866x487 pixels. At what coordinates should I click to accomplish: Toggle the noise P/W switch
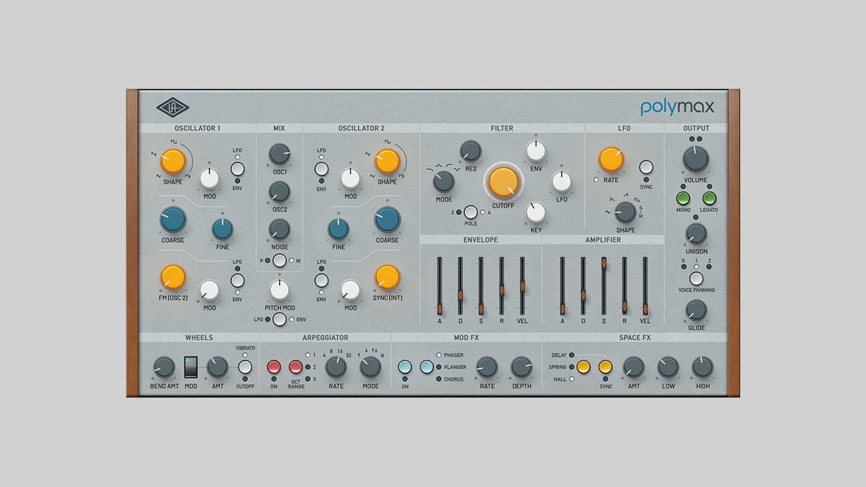coord(280,261)
